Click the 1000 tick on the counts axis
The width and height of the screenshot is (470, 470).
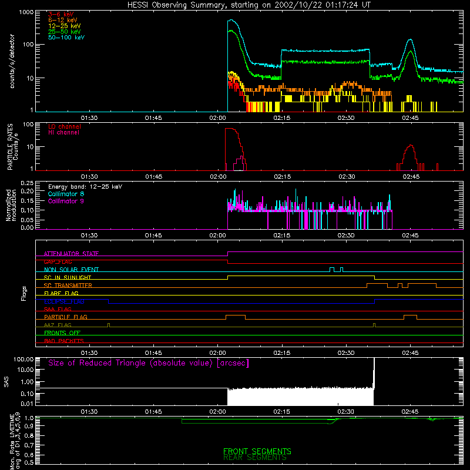click(26, 12)
